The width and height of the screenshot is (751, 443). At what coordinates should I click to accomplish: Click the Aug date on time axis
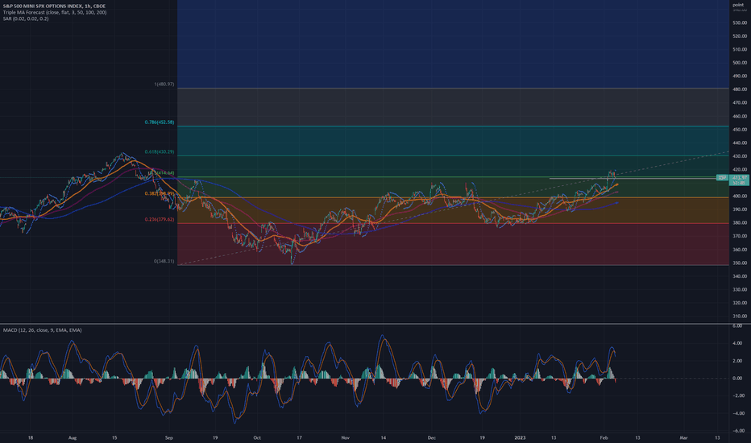tap(73, 437)
